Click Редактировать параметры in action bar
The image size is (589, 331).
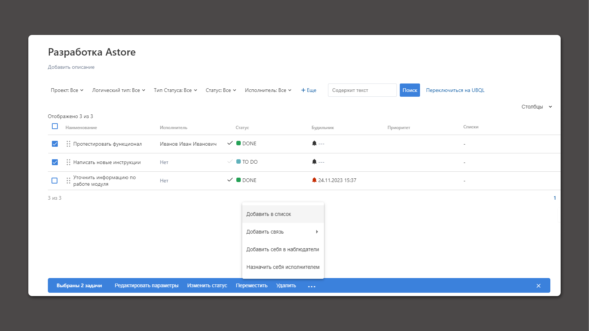147,285
